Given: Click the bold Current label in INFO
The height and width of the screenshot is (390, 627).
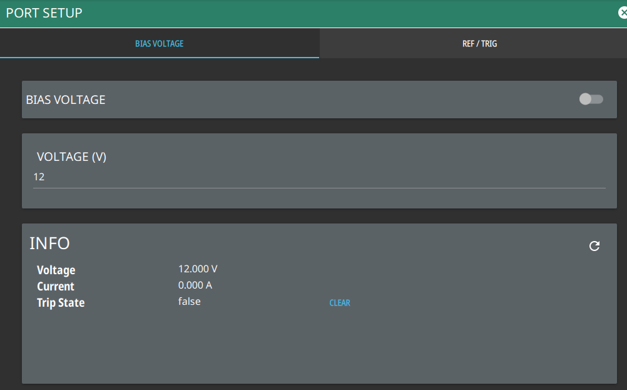Looking at the screenshot, I should click(x=56, y=287).
